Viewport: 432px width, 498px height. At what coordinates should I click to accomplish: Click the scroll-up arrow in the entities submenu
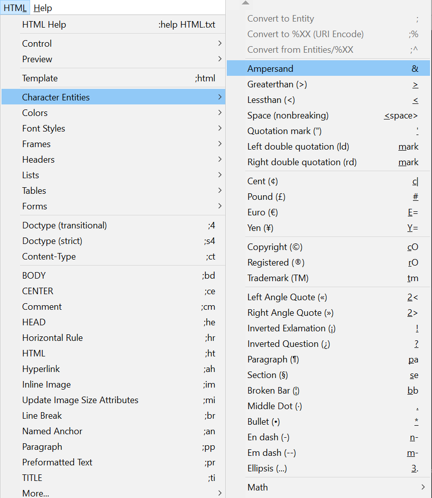click(x=245, y=3)
